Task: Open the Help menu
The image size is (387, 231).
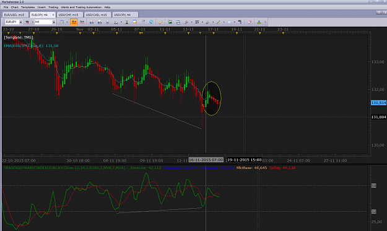Action: point(107,7)
